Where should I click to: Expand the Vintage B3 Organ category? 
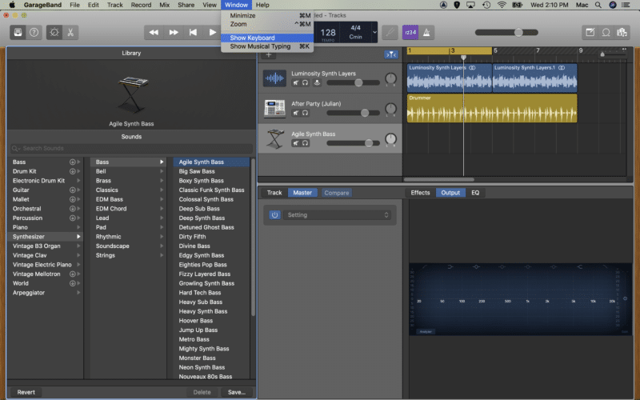tap(78, 246)
